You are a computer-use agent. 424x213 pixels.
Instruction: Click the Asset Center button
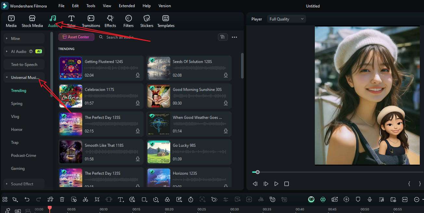76,37
